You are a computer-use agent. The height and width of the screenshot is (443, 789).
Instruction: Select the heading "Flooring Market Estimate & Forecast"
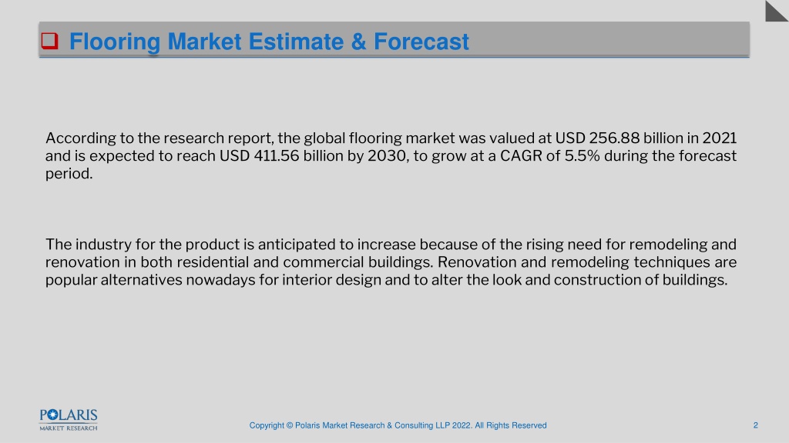pos(269,42)
